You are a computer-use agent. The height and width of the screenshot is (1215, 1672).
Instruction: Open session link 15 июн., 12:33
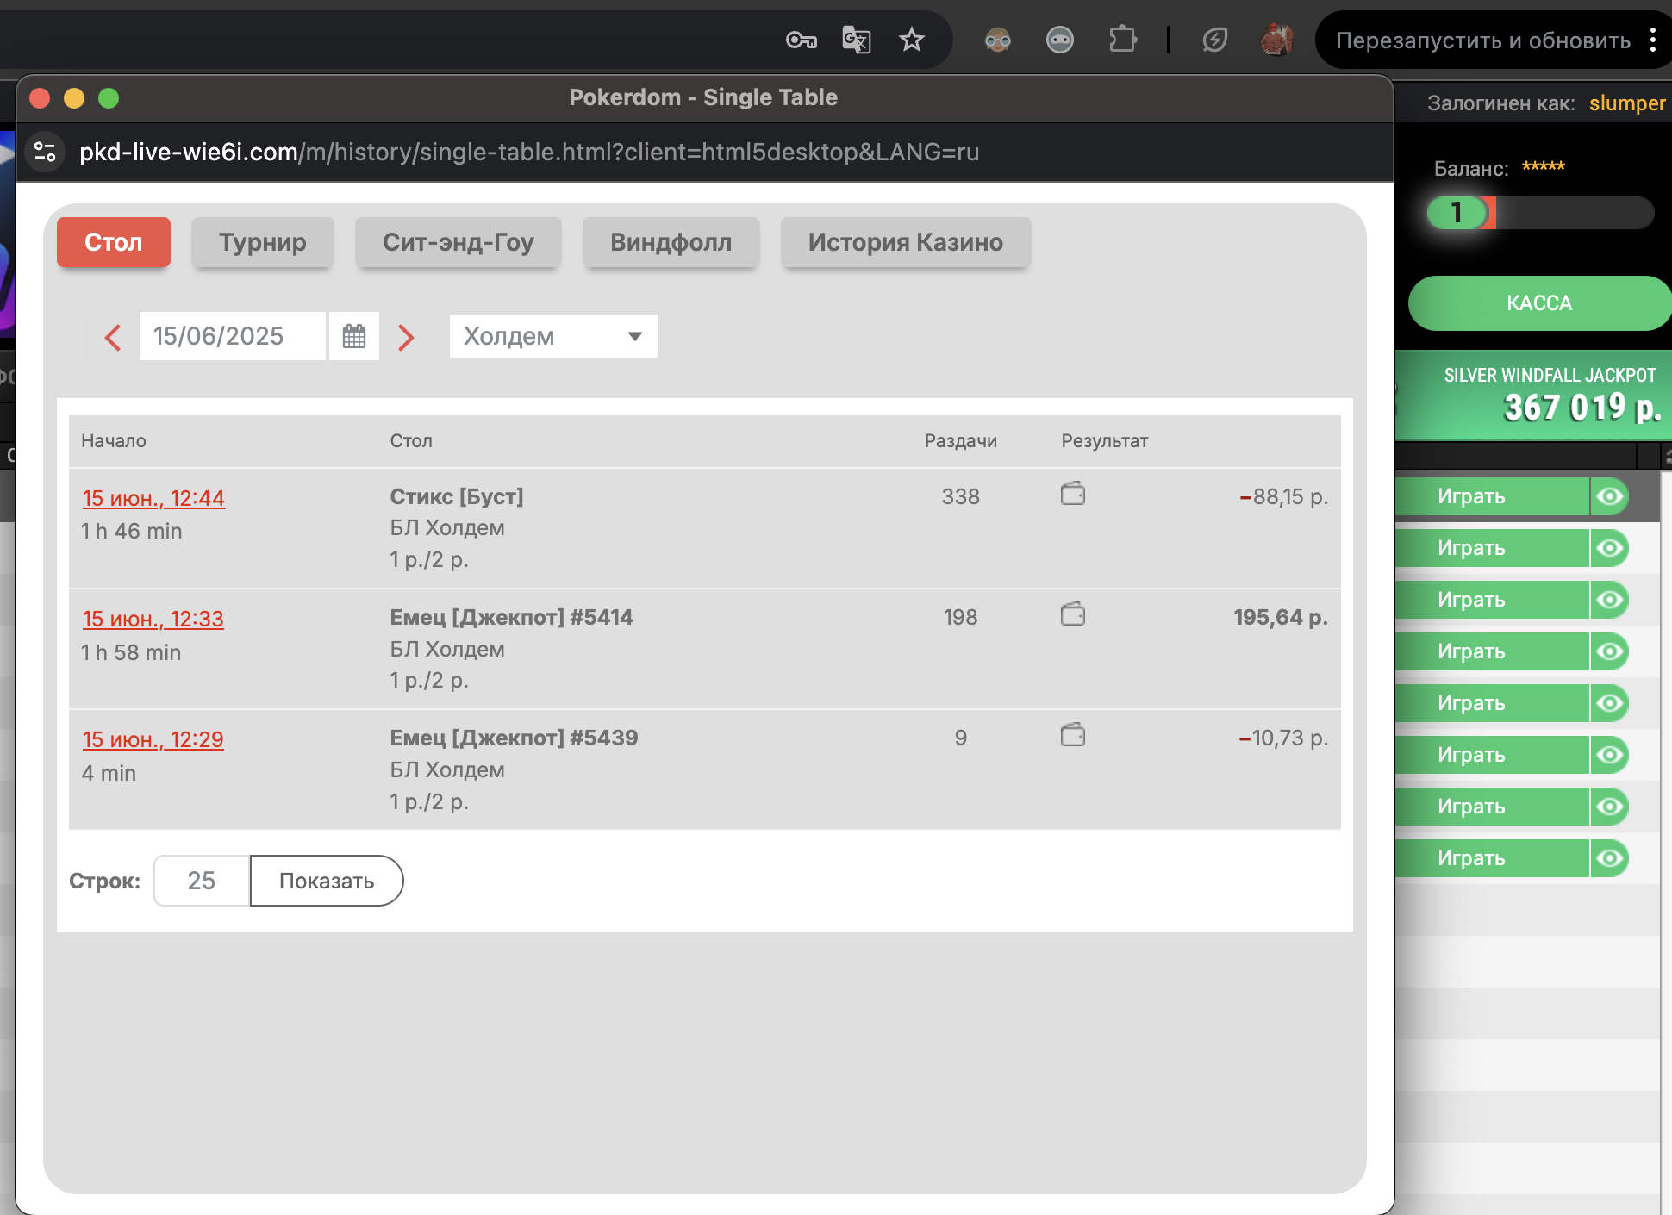(x=153, y=619)
